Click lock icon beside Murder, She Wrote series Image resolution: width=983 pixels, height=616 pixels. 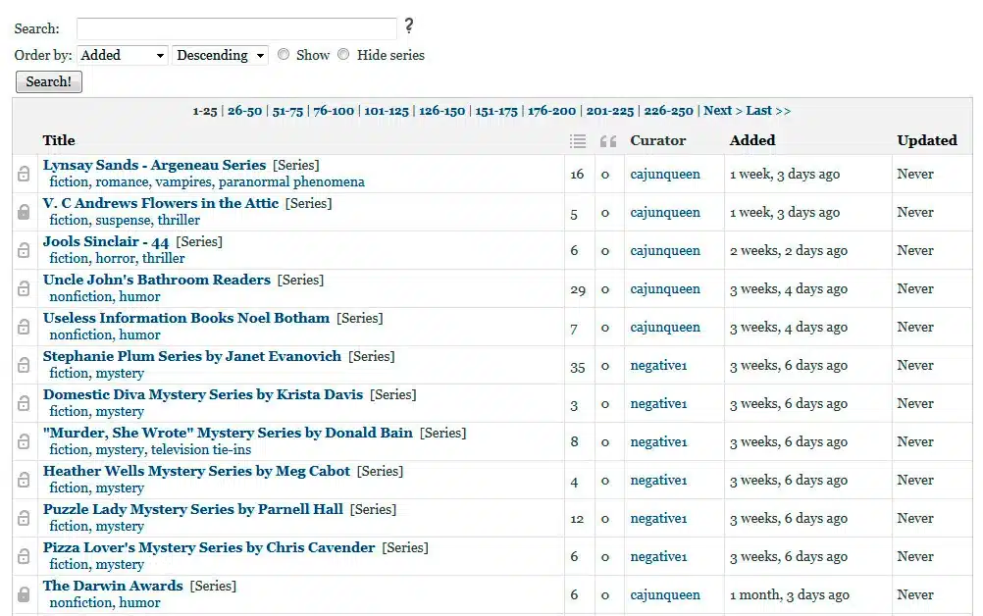click(x=24, y=441)
